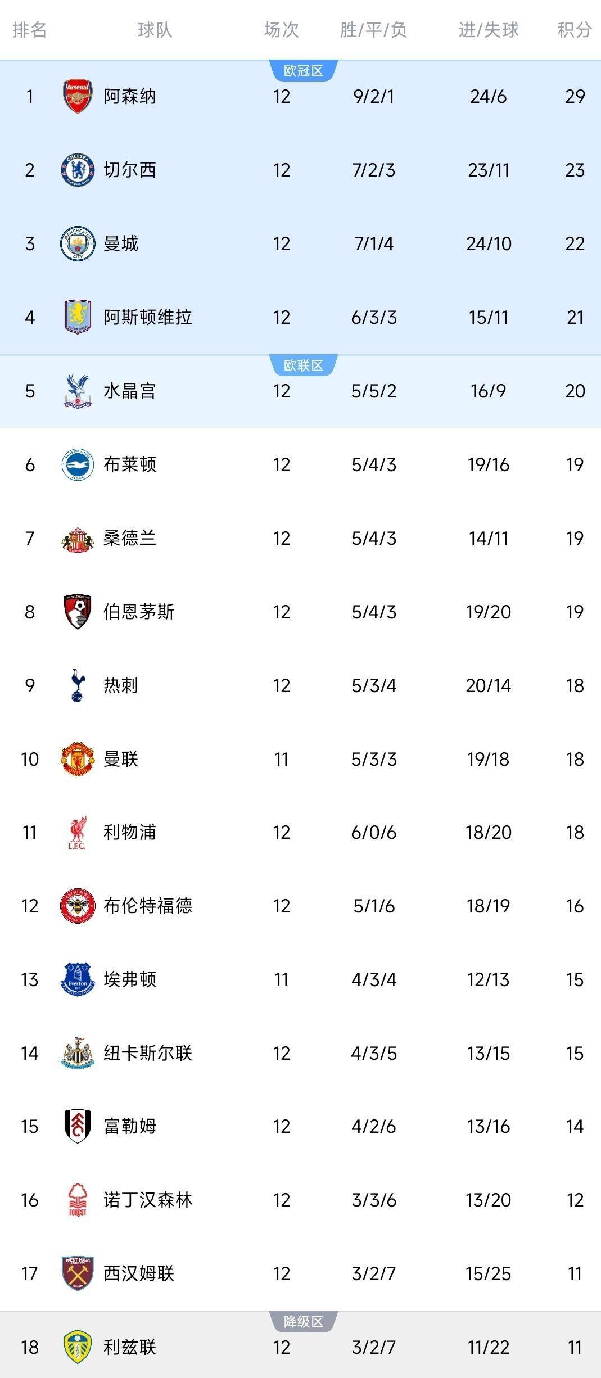Click Everton's 15 points value

tap(575, 979)
